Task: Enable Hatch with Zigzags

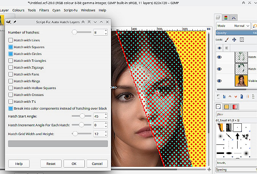Action: click(x=11, y=67)
